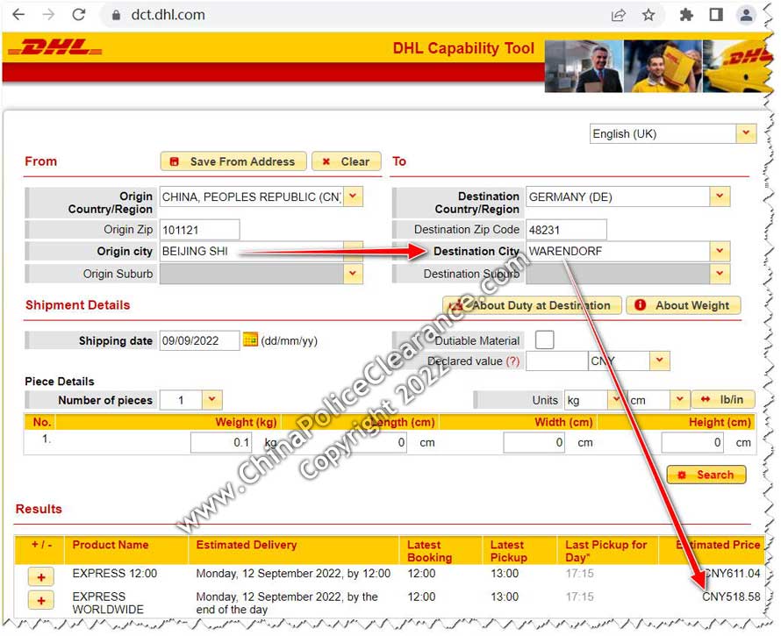The height and width of the screenshot is (636, 781).
Task: Click the DHL courier banner photo
Action: tap(663, 67)
